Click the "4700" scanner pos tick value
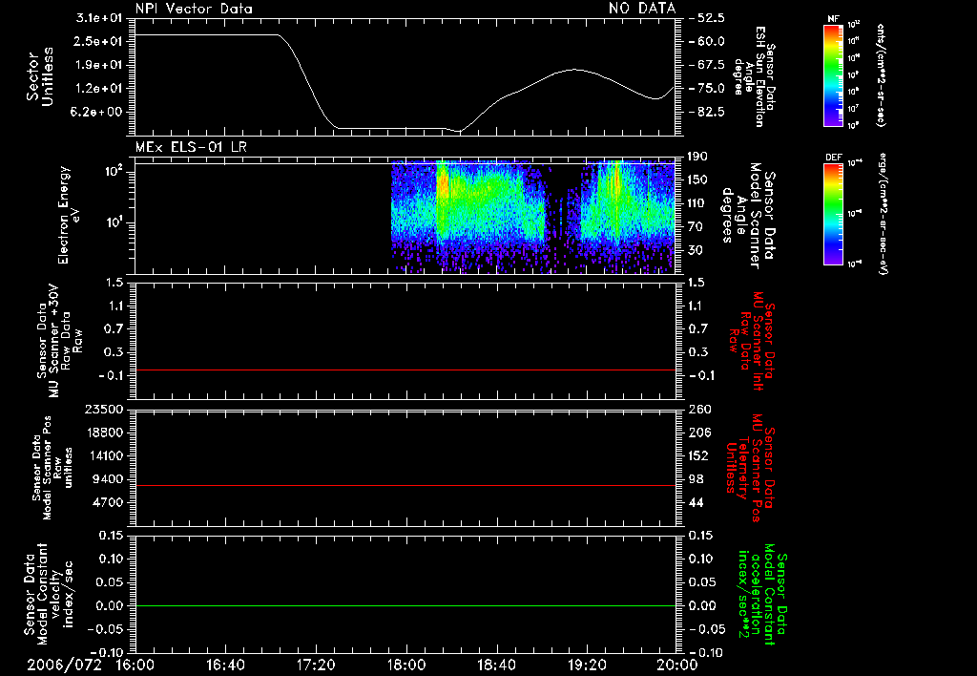 (x=108, y=502)
